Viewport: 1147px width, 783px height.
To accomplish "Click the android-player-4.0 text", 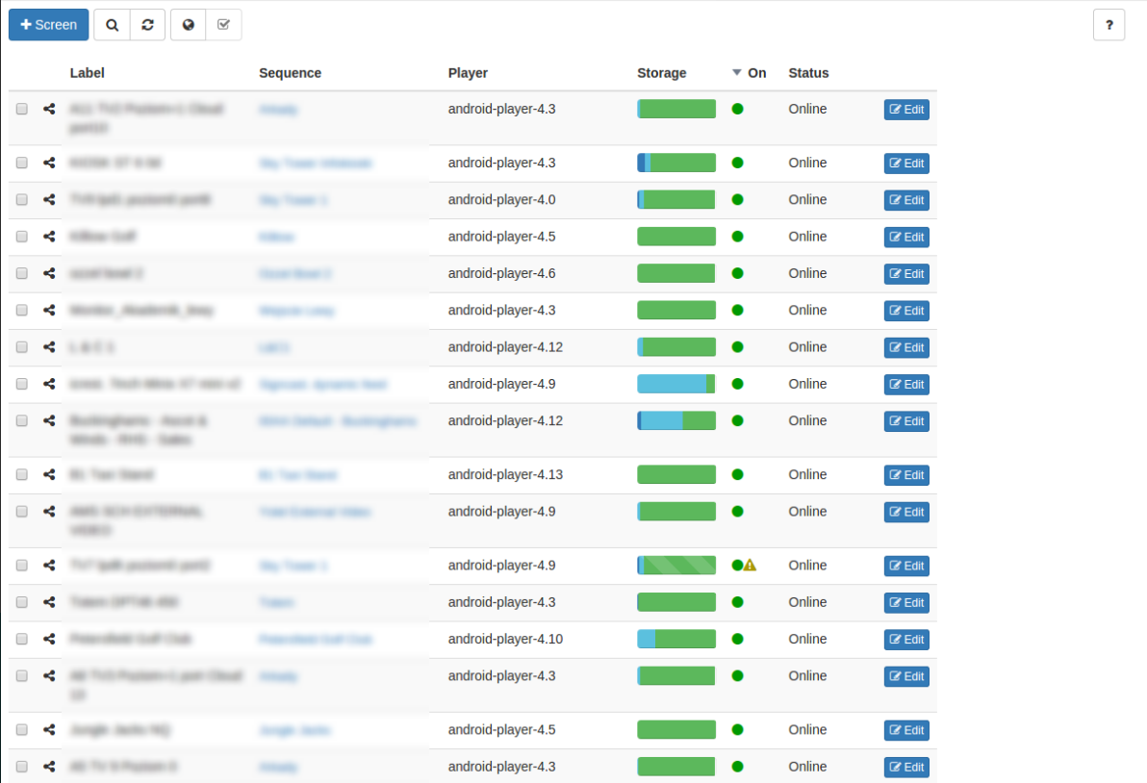I will [502, 199].
